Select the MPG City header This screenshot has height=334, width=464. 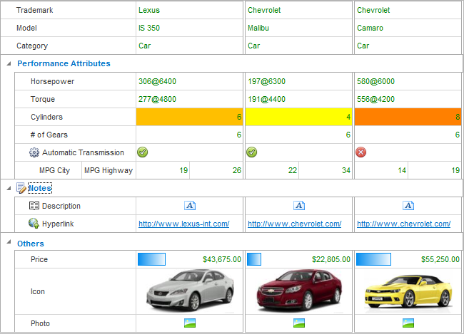coord(49,170)
